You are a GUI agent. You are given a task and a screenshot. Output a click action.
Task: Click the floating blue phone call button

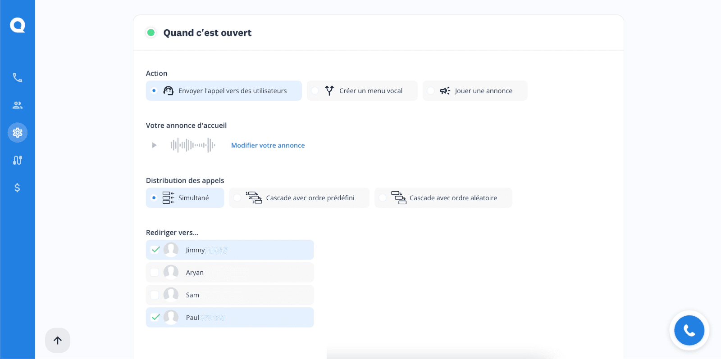[x=689, y=331]
